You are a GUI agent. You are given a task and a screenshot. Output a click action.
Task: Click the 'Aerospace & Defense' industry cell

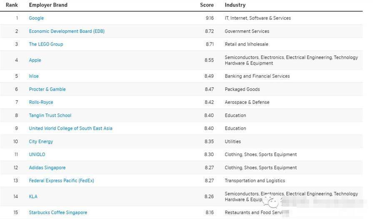247,102
